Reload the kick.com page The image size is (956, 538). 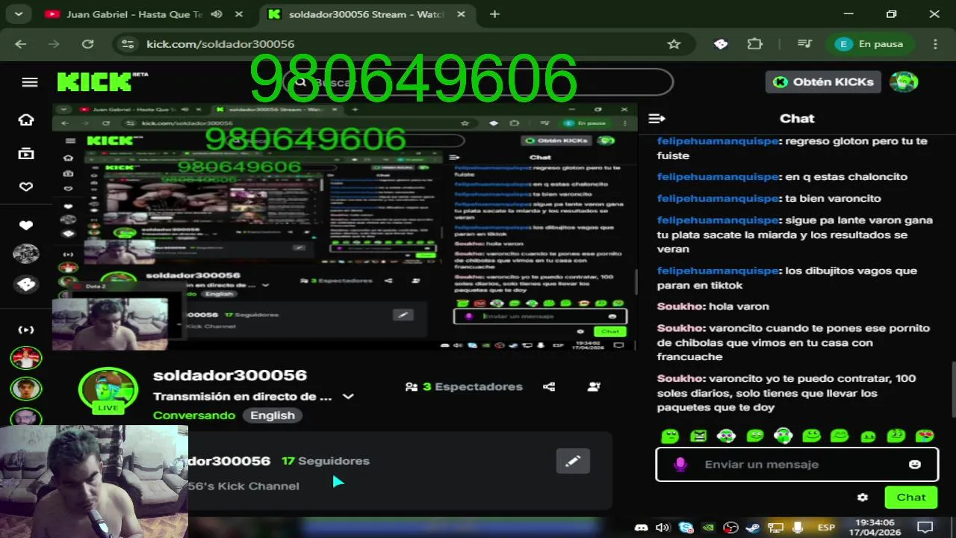click(87, 44)
